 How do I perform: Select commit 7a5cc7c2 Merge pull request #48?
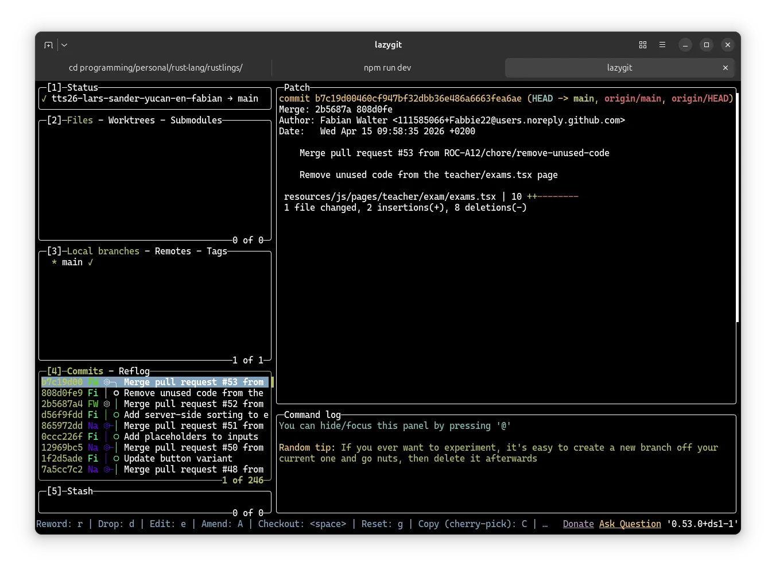[155, 470]
